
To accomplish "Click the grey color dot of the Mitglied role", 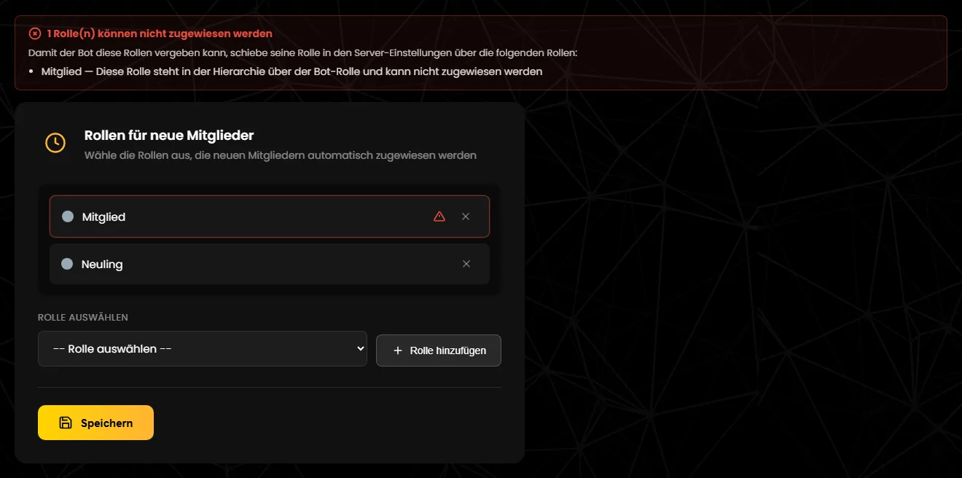I will pyautogui.click(x=68, y=216).
